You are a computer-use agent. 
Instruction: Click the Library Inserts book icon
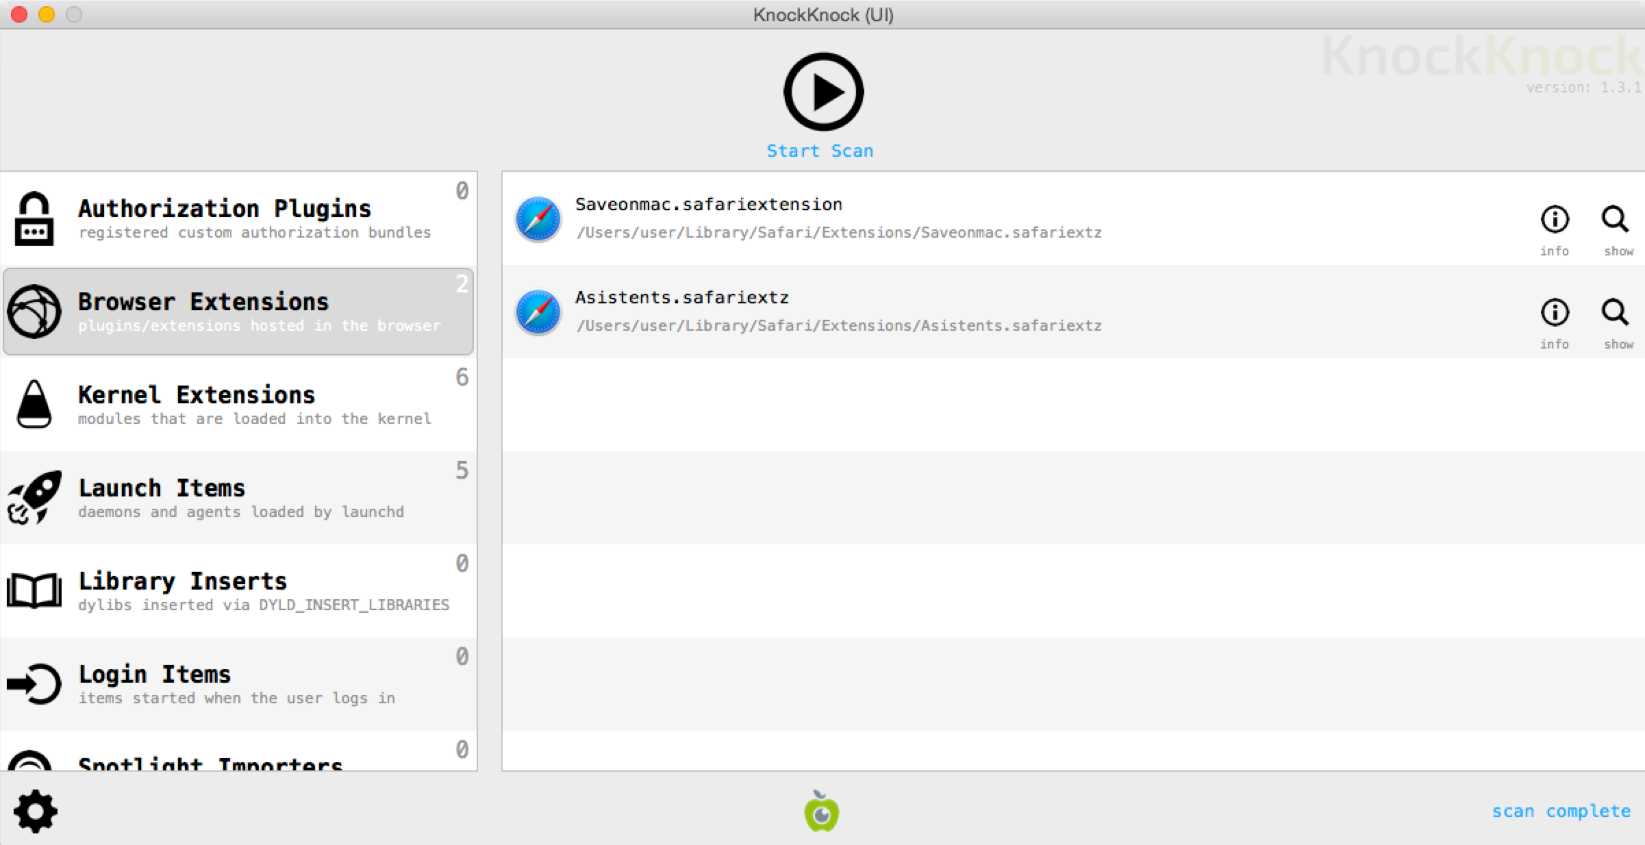[34, 590]
